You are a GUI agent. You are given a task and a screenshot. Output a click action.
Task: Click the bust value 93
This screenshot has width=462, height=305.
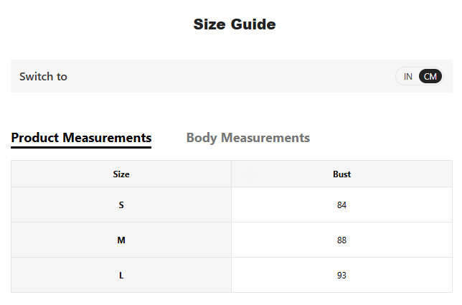pyautogui.click(x=341, y=276)
